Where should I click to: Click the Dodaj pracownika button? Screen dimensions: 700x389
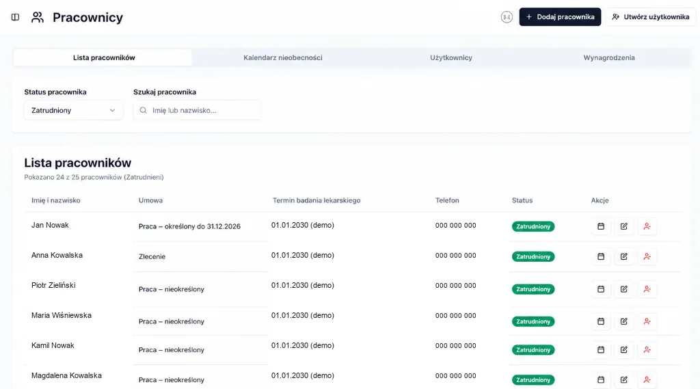(x=560, y=17)
